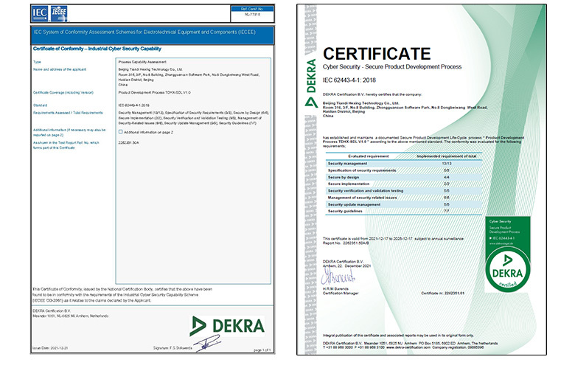Click the 7/7 score value in the table

446,212
